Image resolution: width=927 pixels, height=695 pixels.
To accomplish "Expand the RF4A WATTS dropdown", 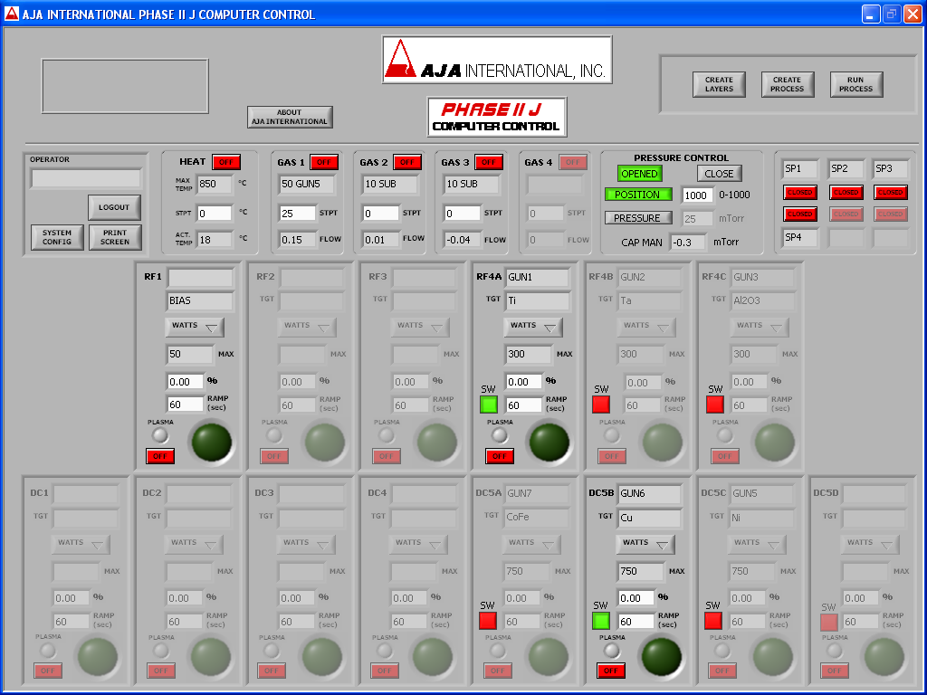I will tap(533, 327).
